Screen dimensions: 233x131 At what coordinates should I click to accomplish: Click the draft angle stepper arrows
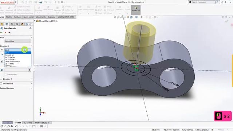coord(29,70)
